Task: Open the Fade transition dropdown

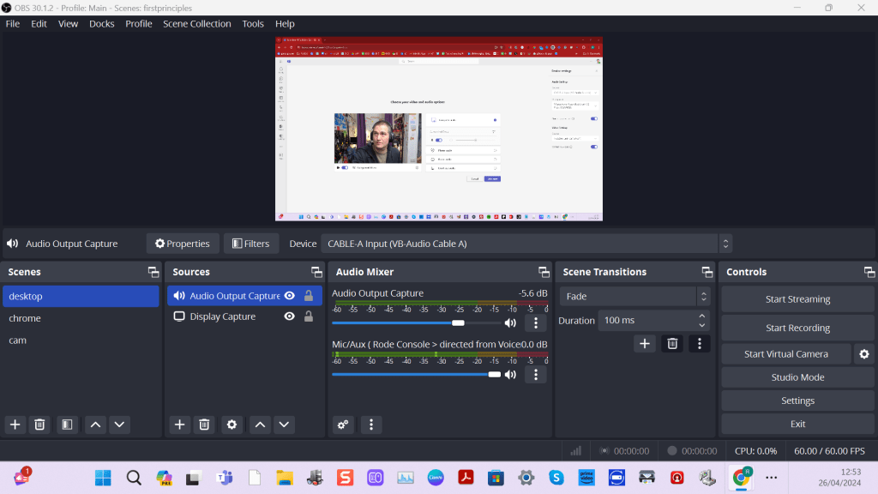Action: click(x=635, y=296)
